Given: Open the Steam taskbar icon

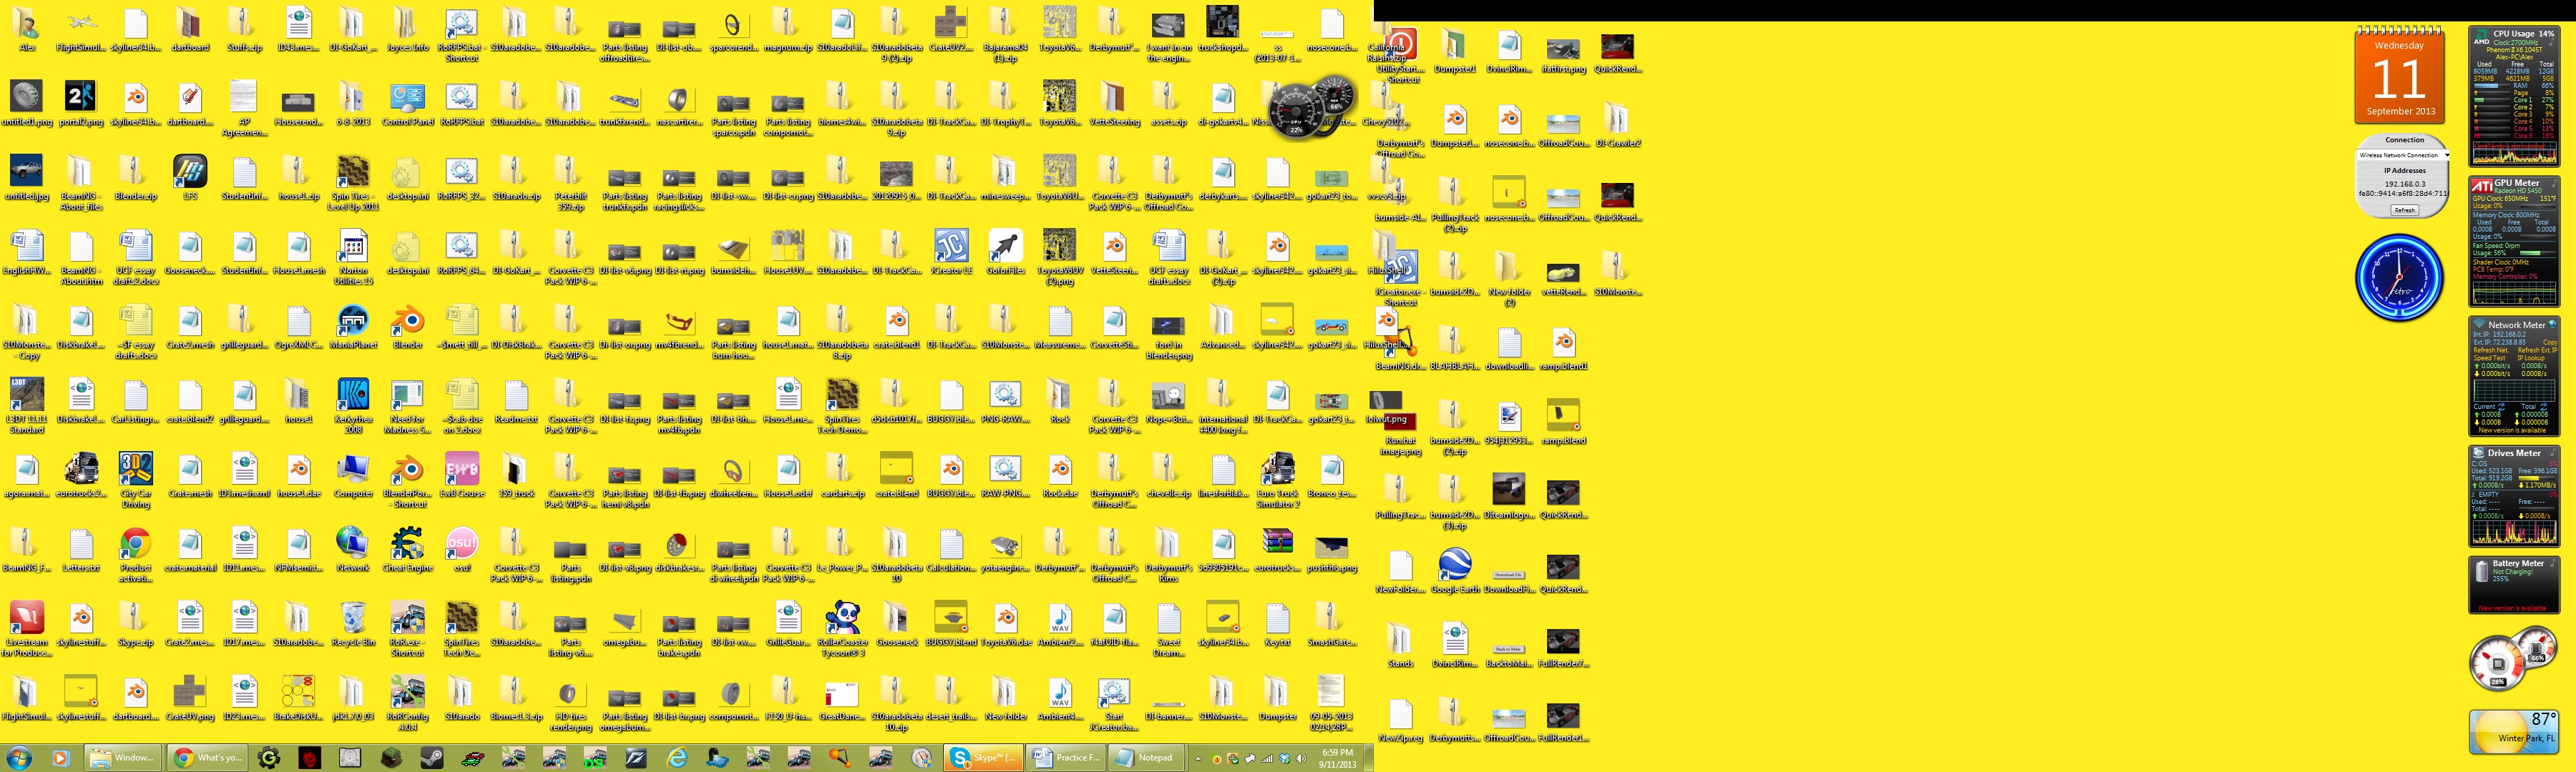Looking at the screenshot, I should [x=432, y=758].
